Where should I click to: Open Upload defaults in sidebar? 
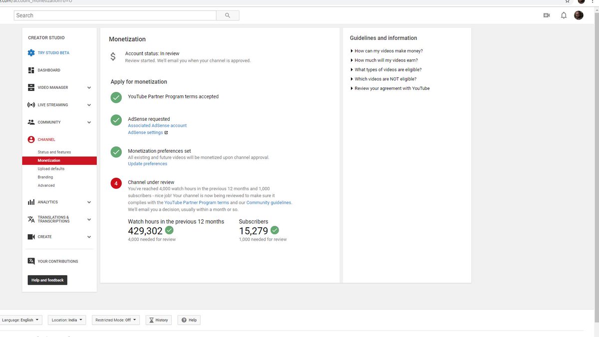pos(51,169)
